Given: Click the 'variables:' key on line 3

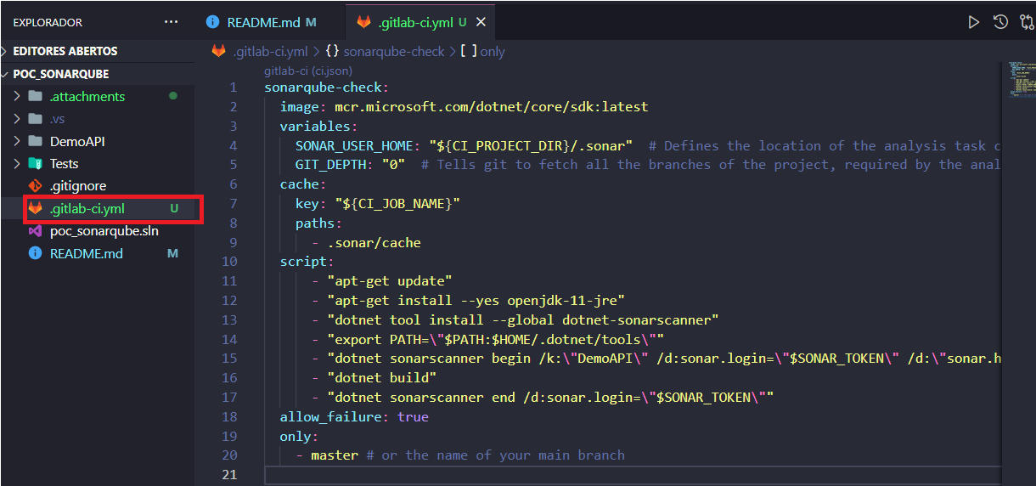Looking at the screenshot, I should (319, 127).
